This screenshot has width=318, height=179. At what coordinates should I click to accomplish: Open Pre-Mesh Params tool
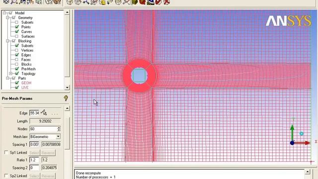pos(134,2)
